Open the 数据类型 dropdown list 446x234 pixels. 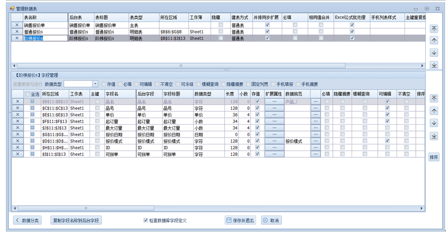pyautogui.click(x=95, y=84)
